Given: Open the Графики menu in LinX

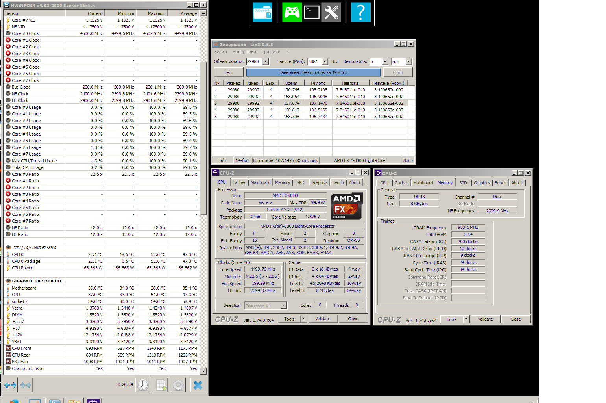Looking at the screenshot, I should pos(271,52).
